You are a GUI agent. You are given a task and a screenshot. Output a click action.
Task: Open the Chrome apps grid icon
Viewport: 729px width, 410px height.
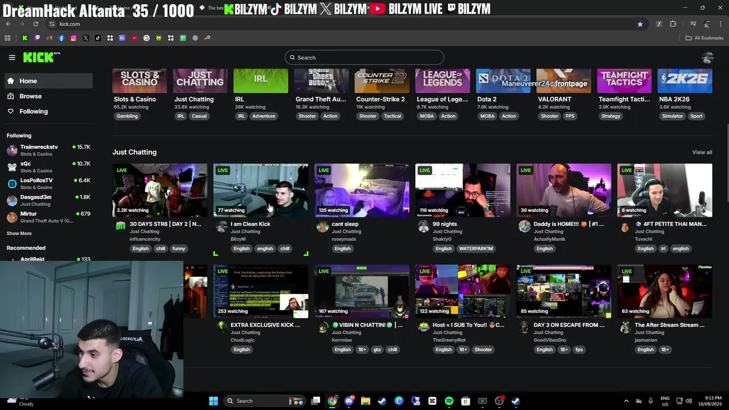(7, 38)
